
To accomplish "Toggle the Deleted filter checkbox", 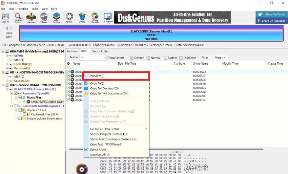I will pyautogui.click(x=131, y=58).
